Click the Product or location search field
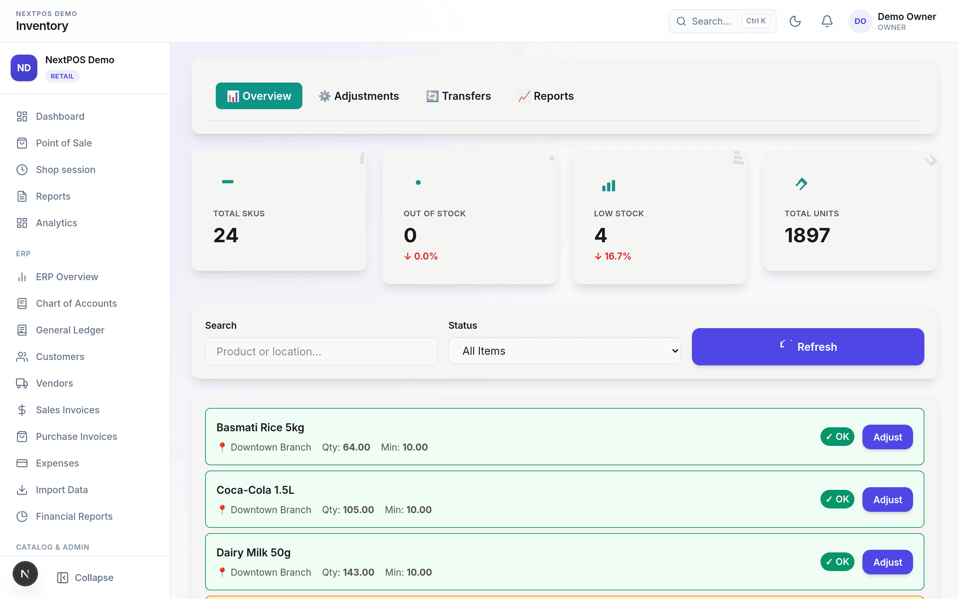959x599 pixels. [321, 351]
